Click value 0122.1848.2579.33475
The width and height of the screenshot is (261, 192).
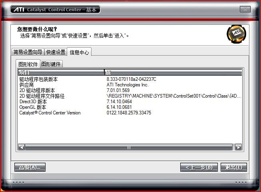coord(129,113)
